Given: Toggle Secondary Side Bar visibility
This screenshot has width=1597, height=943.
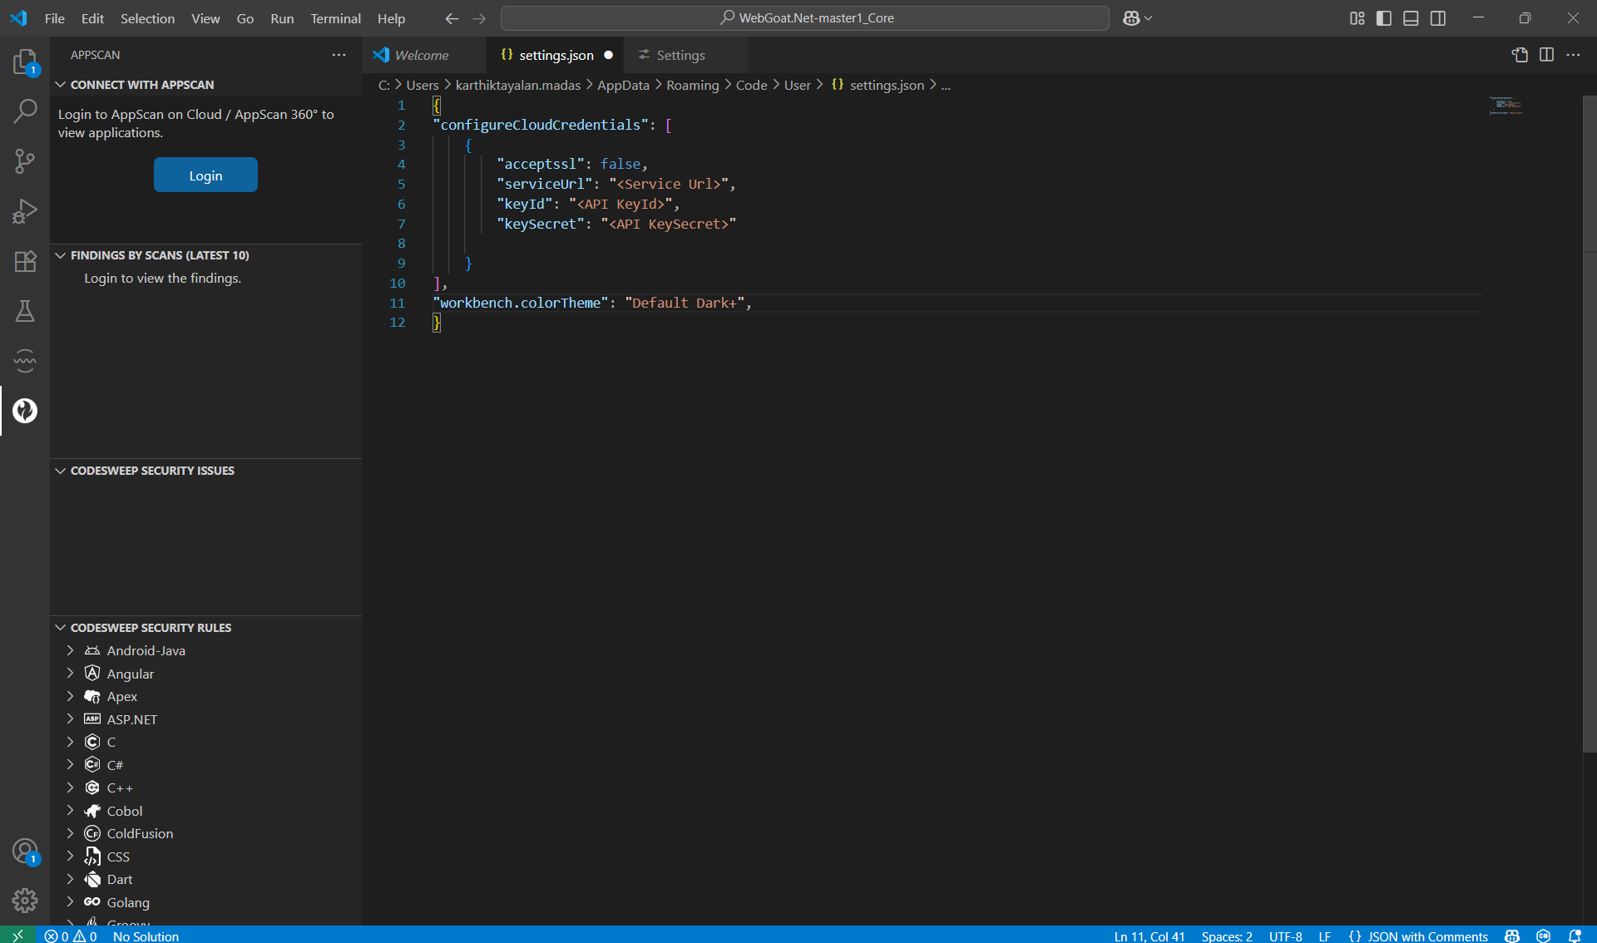Looking at the screenshot, I should pyautogui.click(x=1438, y=18).
